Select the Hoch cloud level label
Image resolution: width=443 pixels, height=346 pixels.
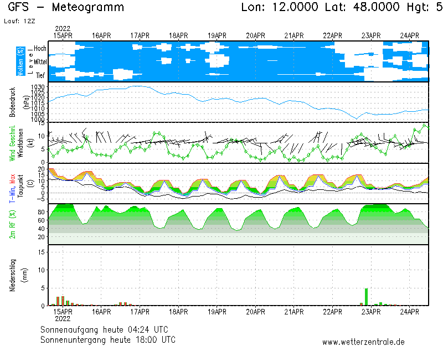point(40,49)
